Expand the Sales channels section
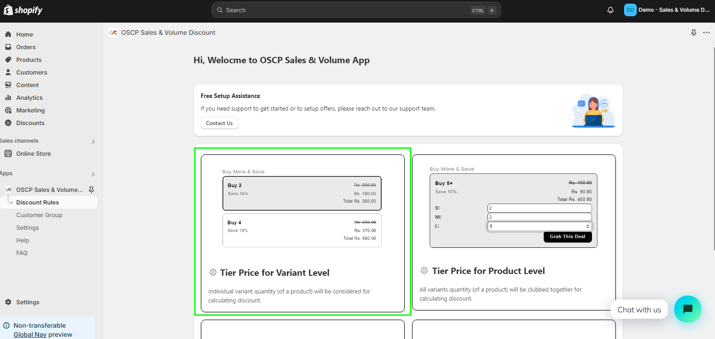Screen dimensions: 715x339 tap(93, 141)
